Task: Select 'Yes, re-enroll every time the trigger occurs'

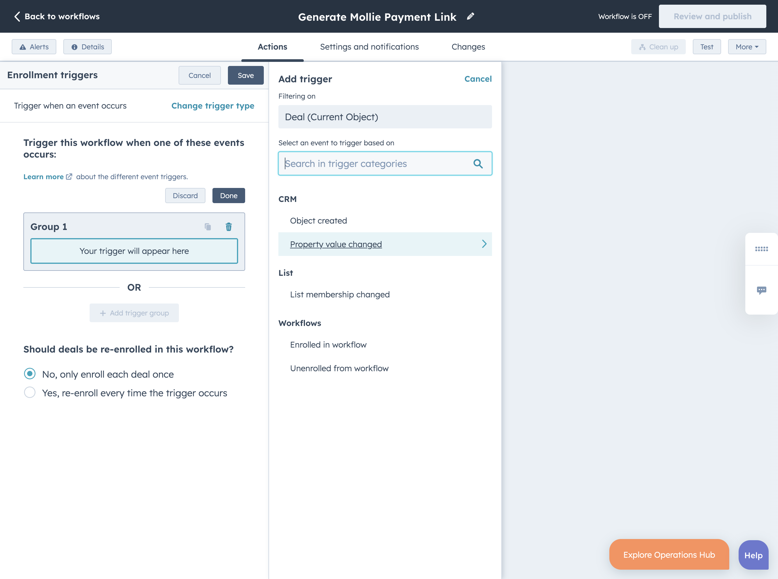Action: 30,393
